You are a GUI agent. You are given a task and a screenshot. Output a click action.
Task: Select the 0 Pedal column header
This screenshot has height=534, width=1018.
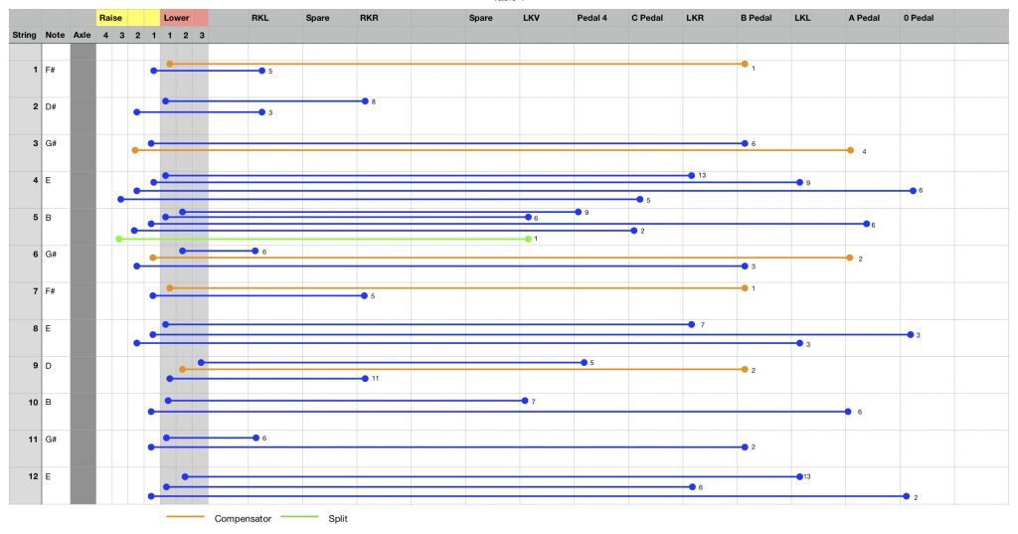pos(918,18)
